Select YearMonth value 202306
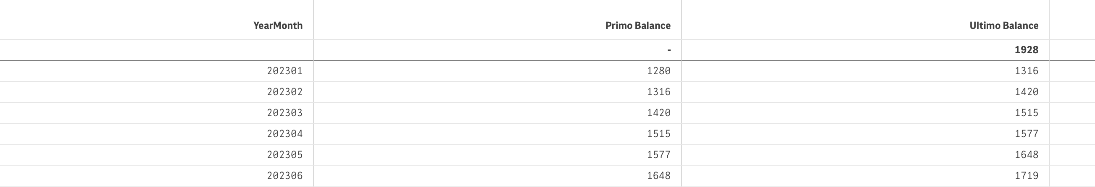The image size is (1095, 187). click(x=285, y=176)
